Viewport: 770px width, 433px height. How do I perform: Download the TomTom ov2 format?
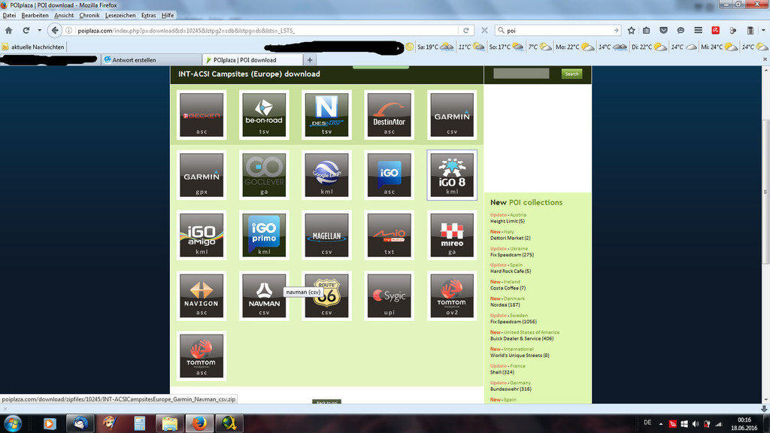click(452, 295)
